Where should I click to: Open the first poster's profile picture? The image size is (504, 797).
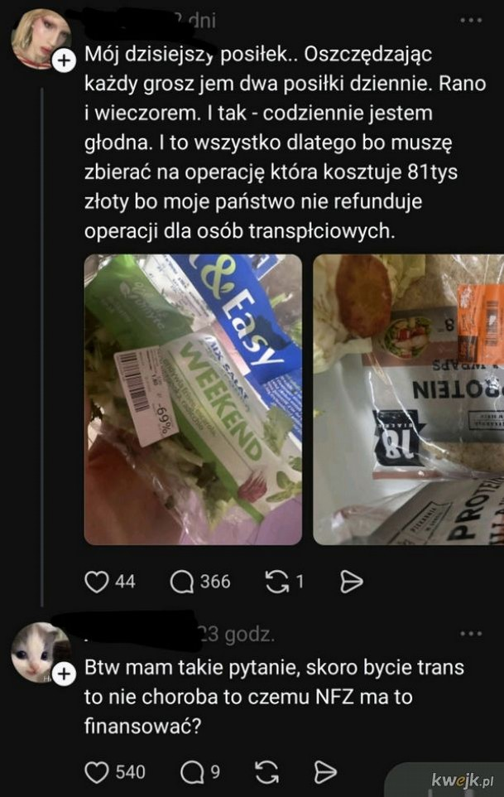tap(41, 38)
